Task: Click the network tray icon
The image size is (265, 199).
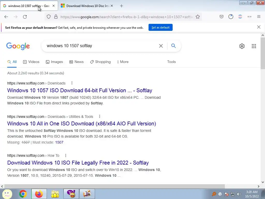Action: [233, 194]
